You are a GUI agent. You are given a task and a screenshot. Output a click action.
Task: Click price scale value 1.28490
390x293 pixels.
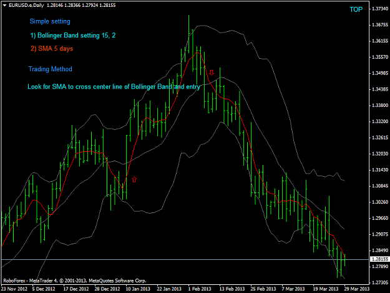coord(380,251)
